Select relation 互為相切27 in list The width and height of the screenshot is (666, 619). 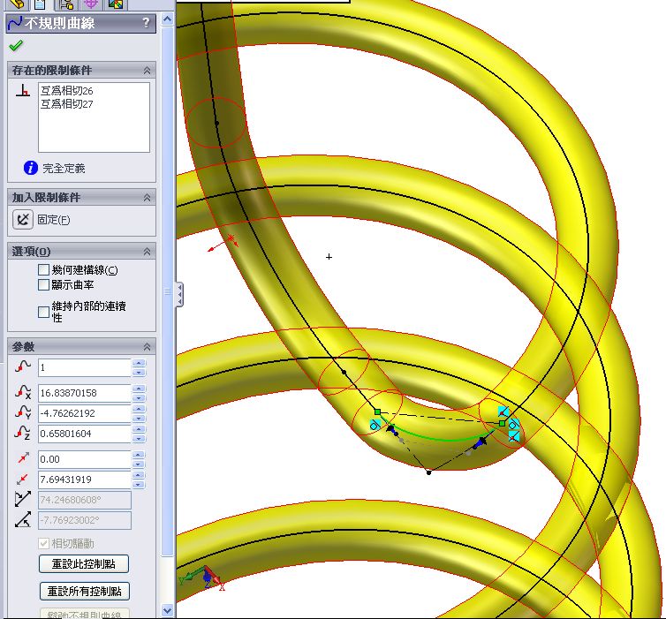[x=67, y=103]
